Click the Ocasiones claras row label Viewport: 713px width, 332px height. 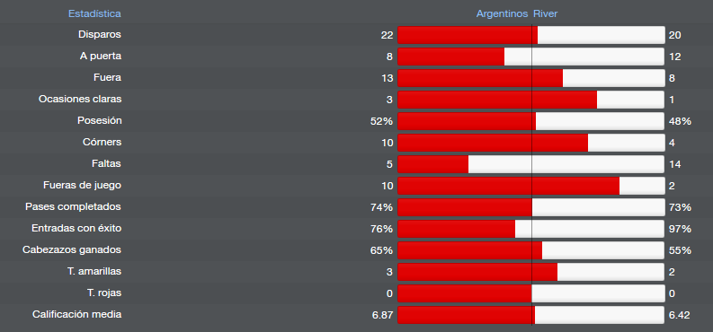[80, 100]
